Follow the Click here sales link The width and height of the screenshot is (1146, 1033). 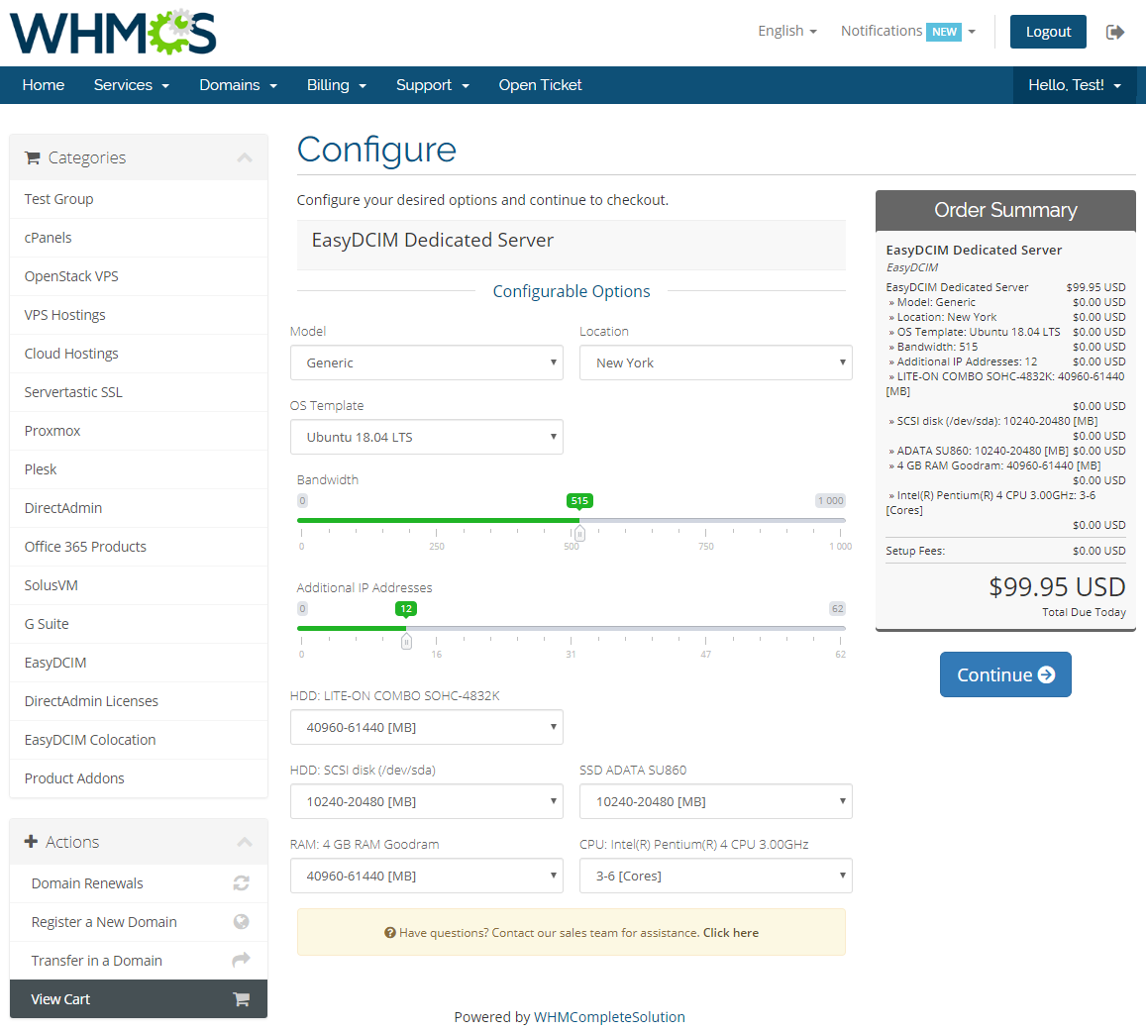(x=731, y=932)
